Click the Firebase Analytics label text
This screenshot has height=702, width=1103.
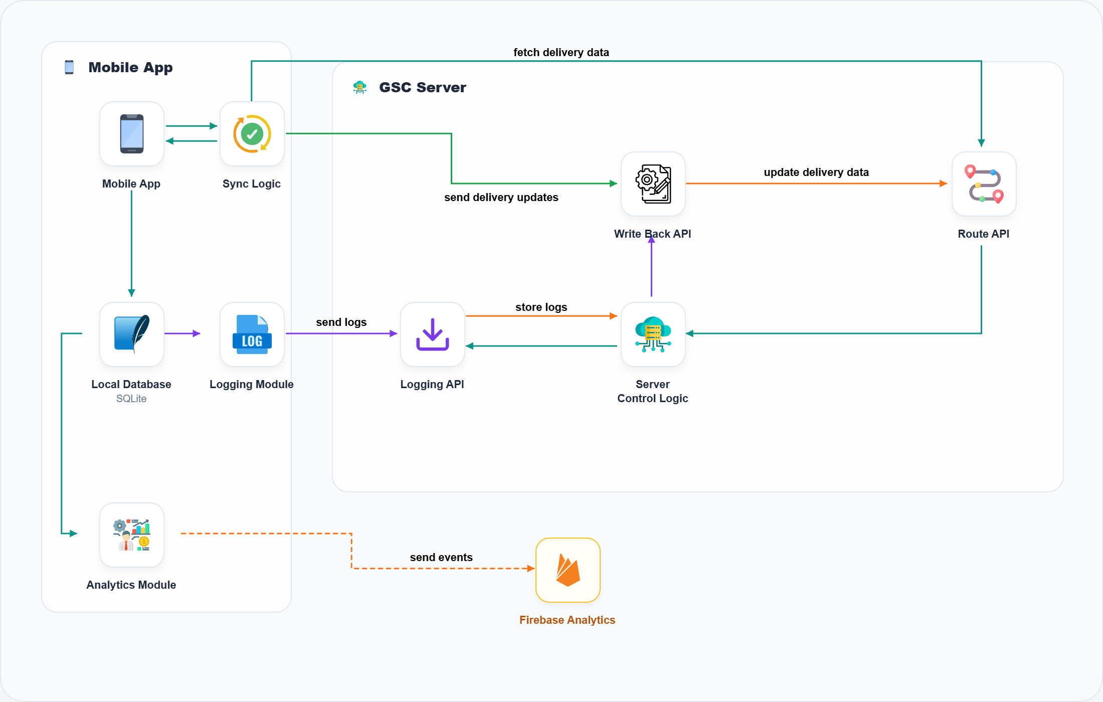click(x=567, y=620)
